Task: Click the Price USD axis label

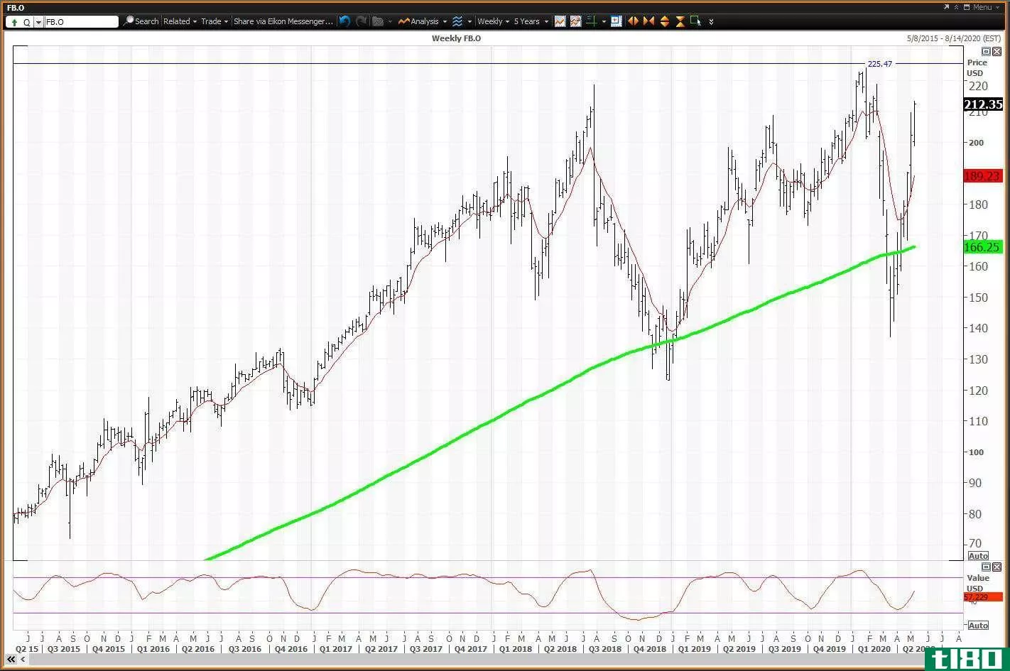Action: pos(976,68)
